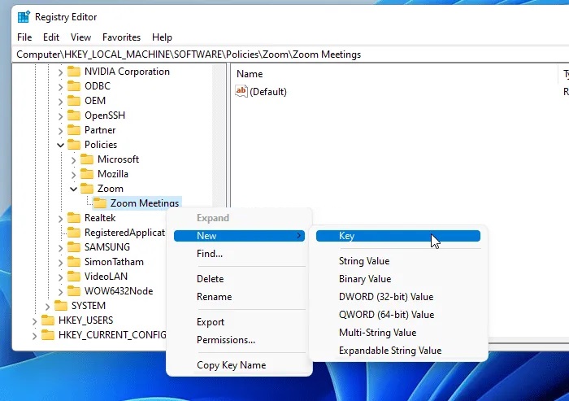
Task: Open the File menu
Action: [24, 37]
